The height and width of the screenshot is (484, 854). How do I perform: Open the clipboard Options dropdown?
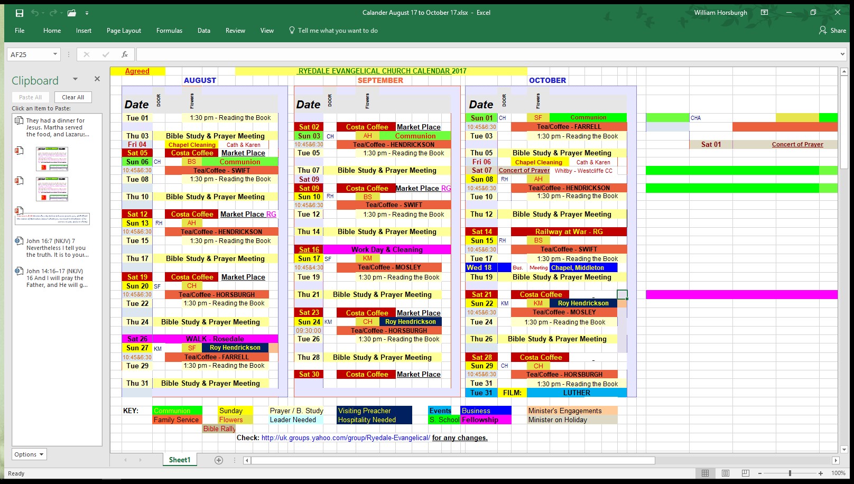(x=29, y=454)
